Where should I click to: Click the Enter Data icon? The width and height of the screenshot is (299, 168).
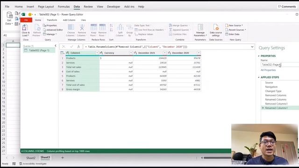pyautogui.click(x=227, y=34)
